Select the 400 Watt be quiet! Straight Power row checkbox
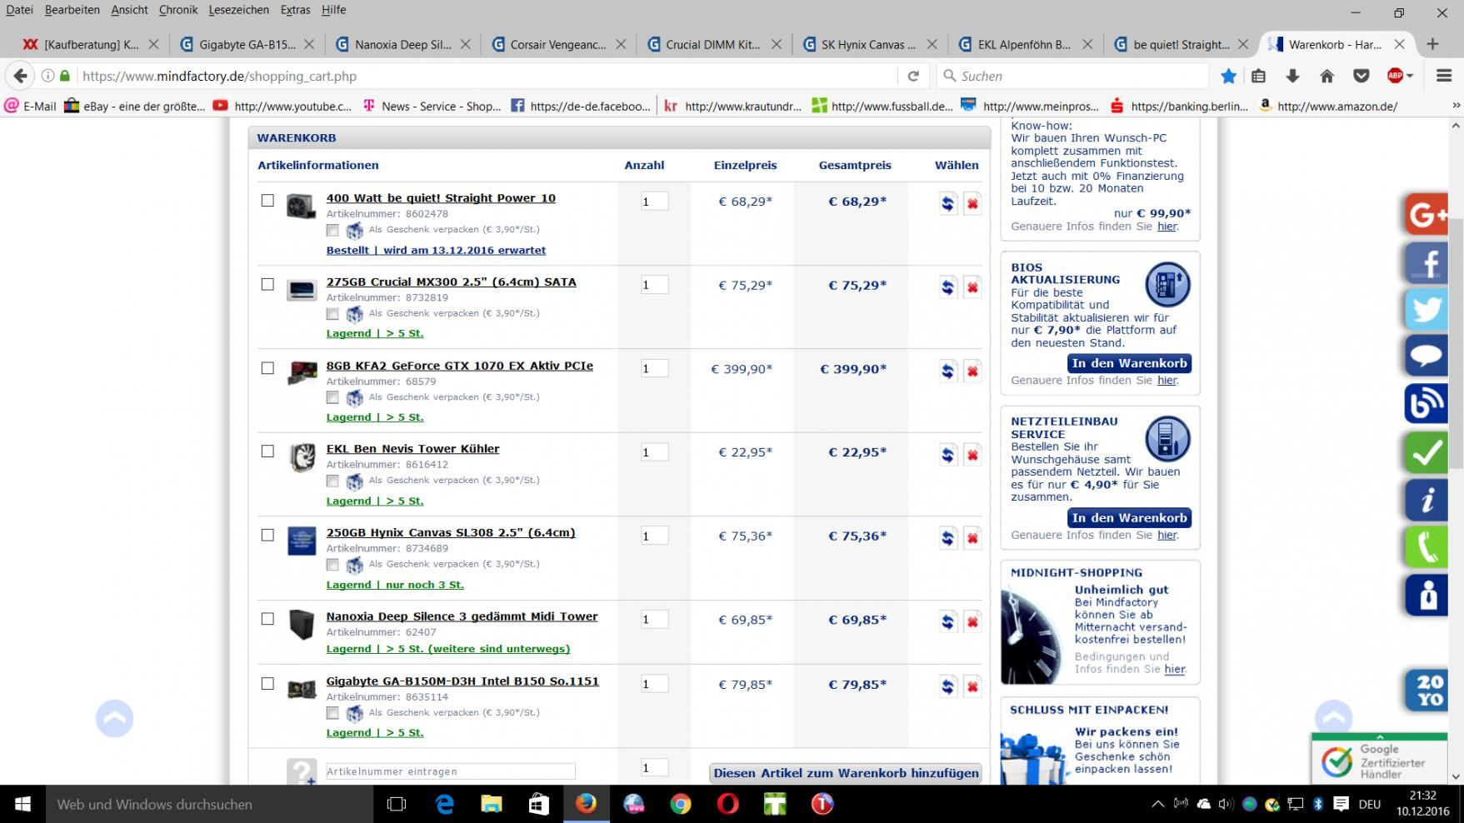This screenshot has height=823, width=1464. click(267, 200)
